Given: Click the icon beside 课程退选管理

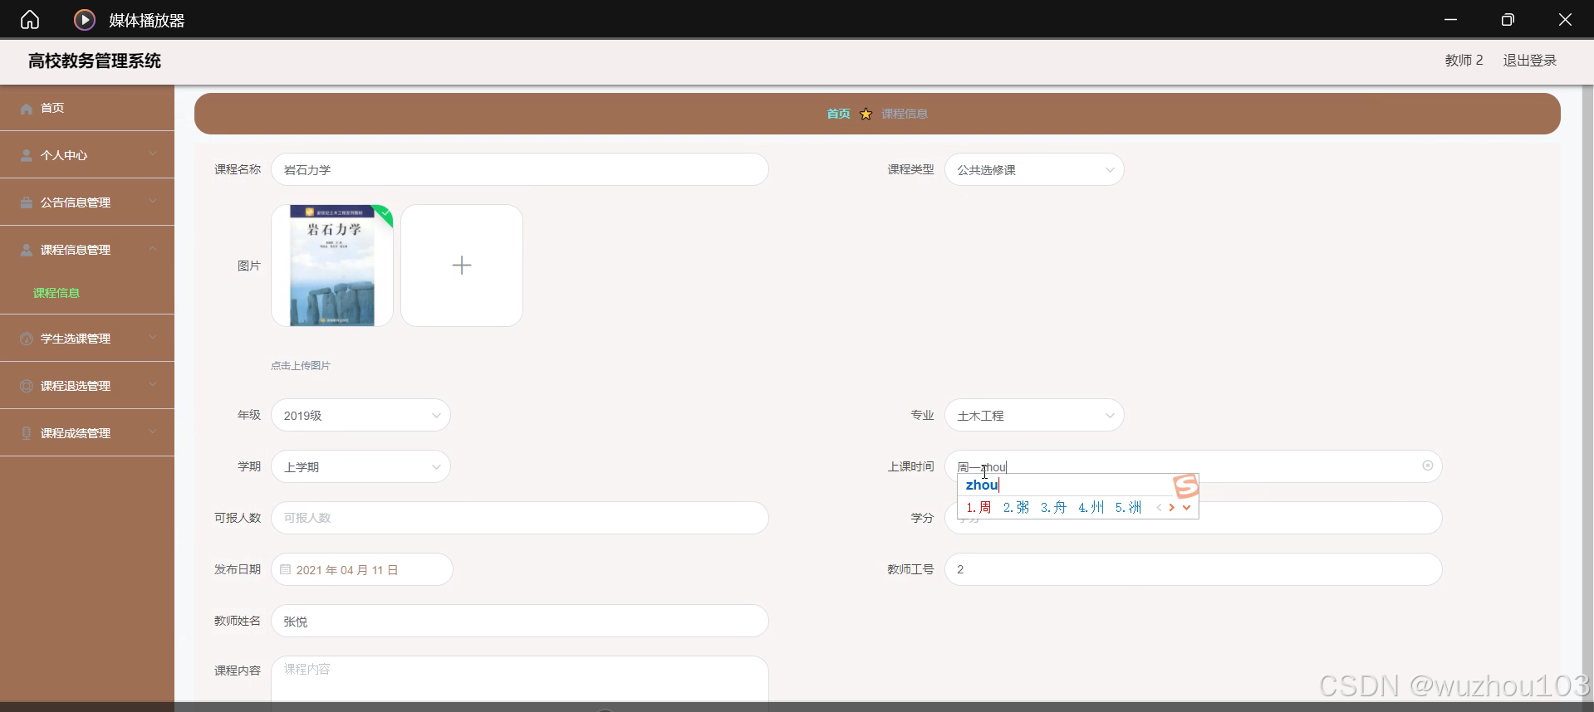Looking at the screenshot, I should pyautogui.click(x=27, y=386).
